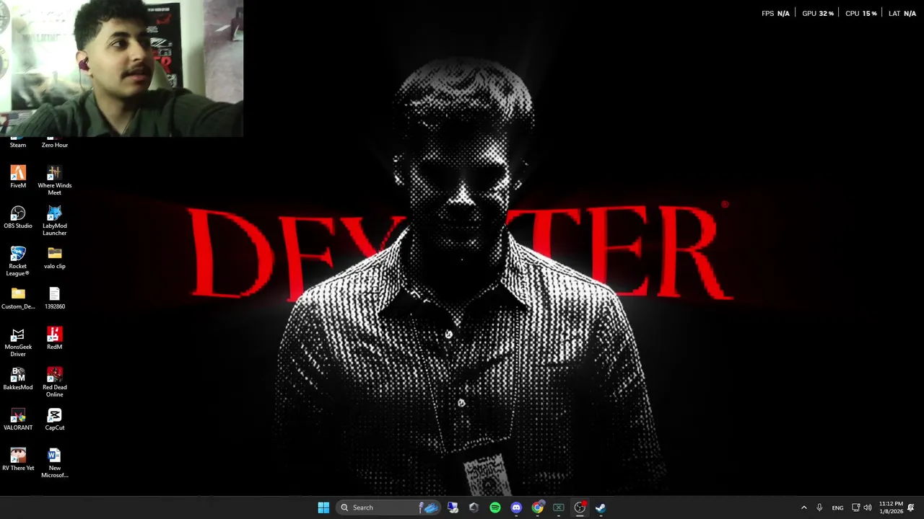Click the taskbar Search box
924x519 pixels.
pos(388,507)
